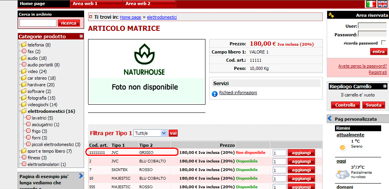Click the key icon beside Area riservata
The height and width of the screenshot is (189, 389).
(x=331, y=15)
